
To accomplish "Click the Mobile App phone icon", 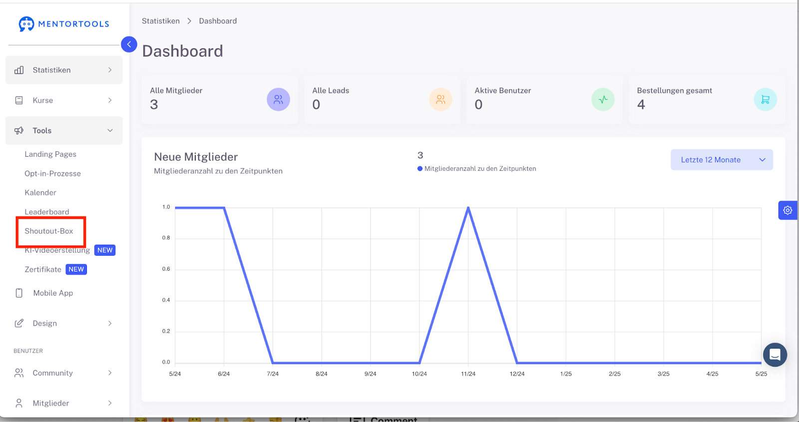I will point(19,293).
